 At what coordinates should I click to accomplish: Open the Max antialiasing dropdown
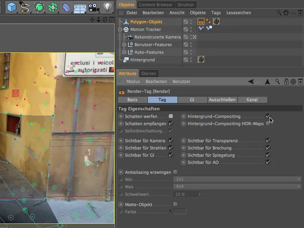[237, 187]
